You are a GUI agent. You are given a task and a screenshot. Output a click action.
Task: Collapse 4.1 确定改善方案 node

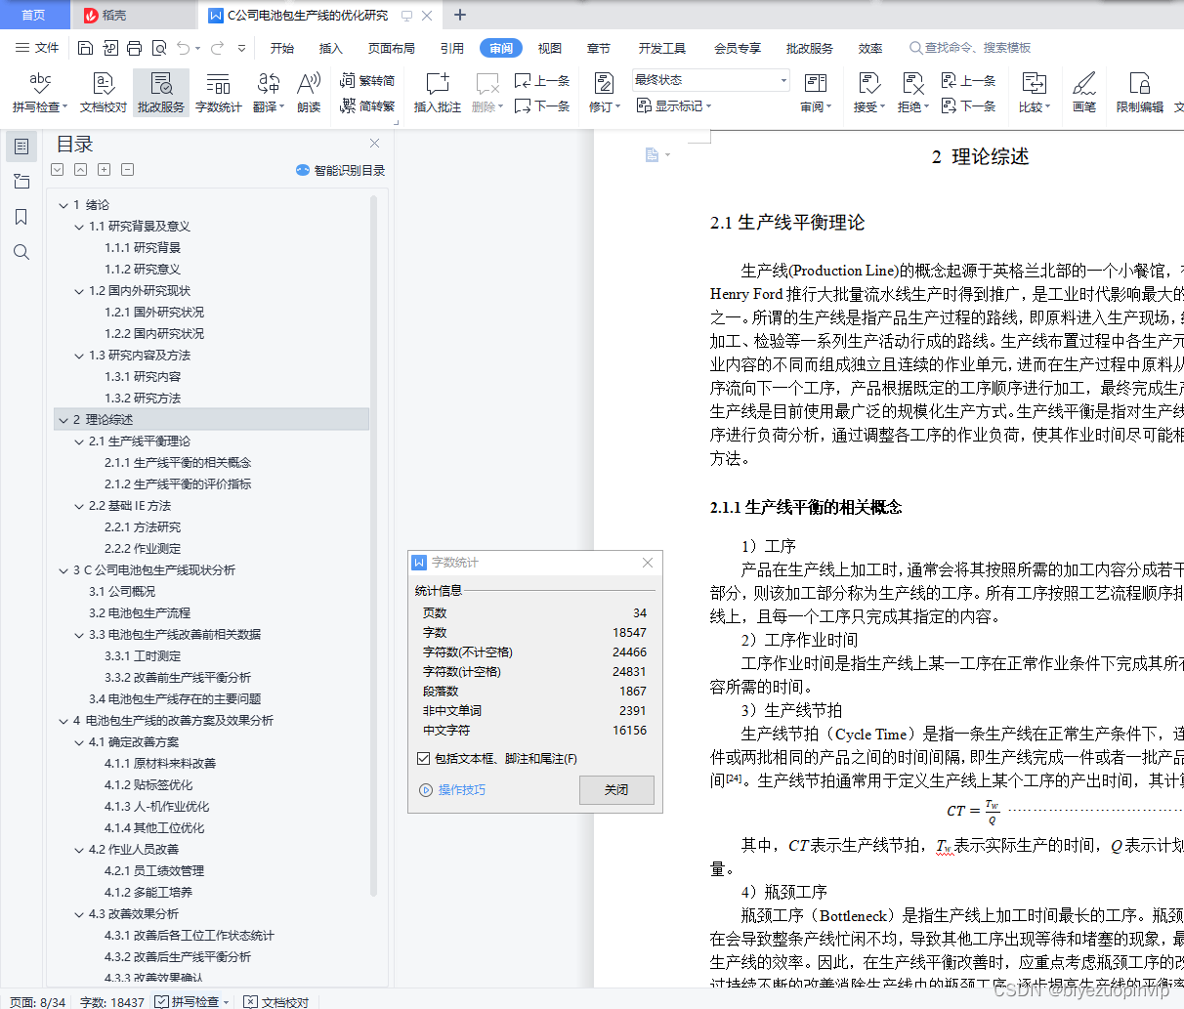(79, 742)
